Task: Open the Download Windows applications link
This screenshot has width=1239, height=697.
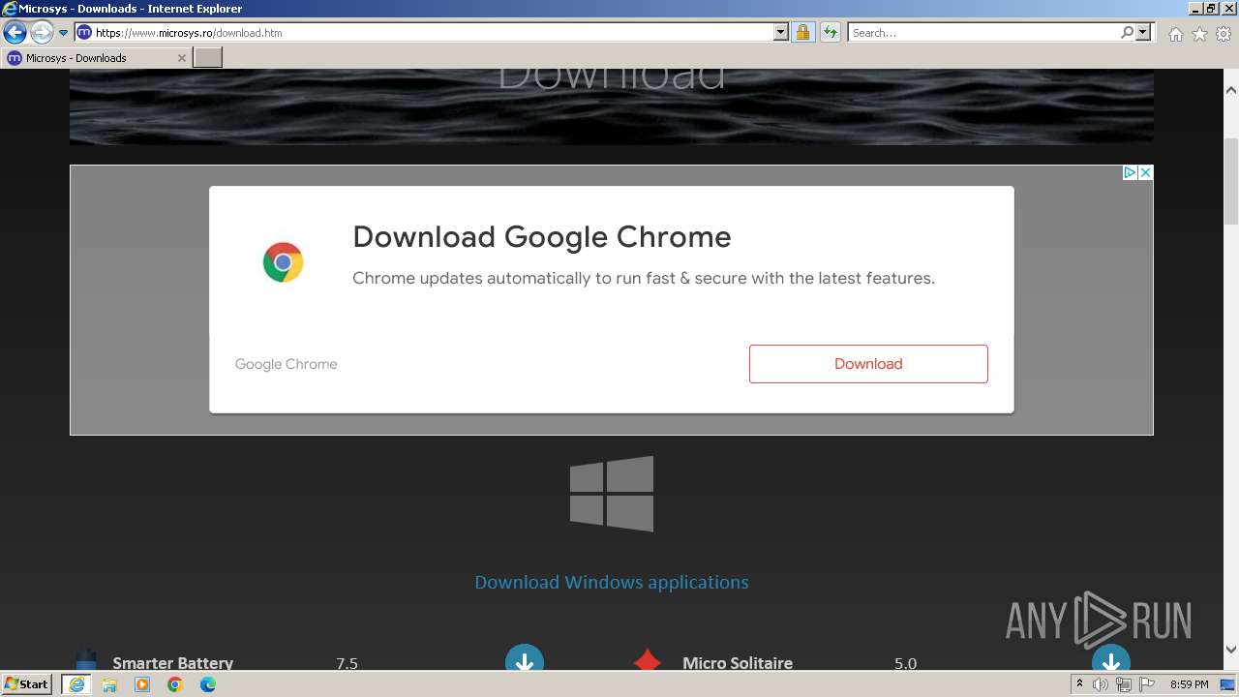Action: click(612, 582)
